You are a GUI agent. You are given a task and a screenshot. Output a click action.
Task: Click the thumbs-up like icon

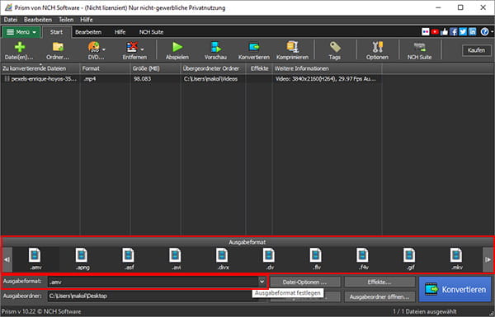click(x=445, y=32)
